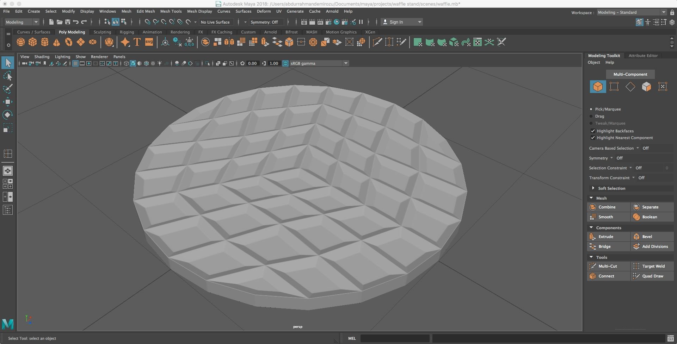677x344 pixels.
Task: Toggle Highlight Backfaces checkbox
Action: tap(593, 131)
